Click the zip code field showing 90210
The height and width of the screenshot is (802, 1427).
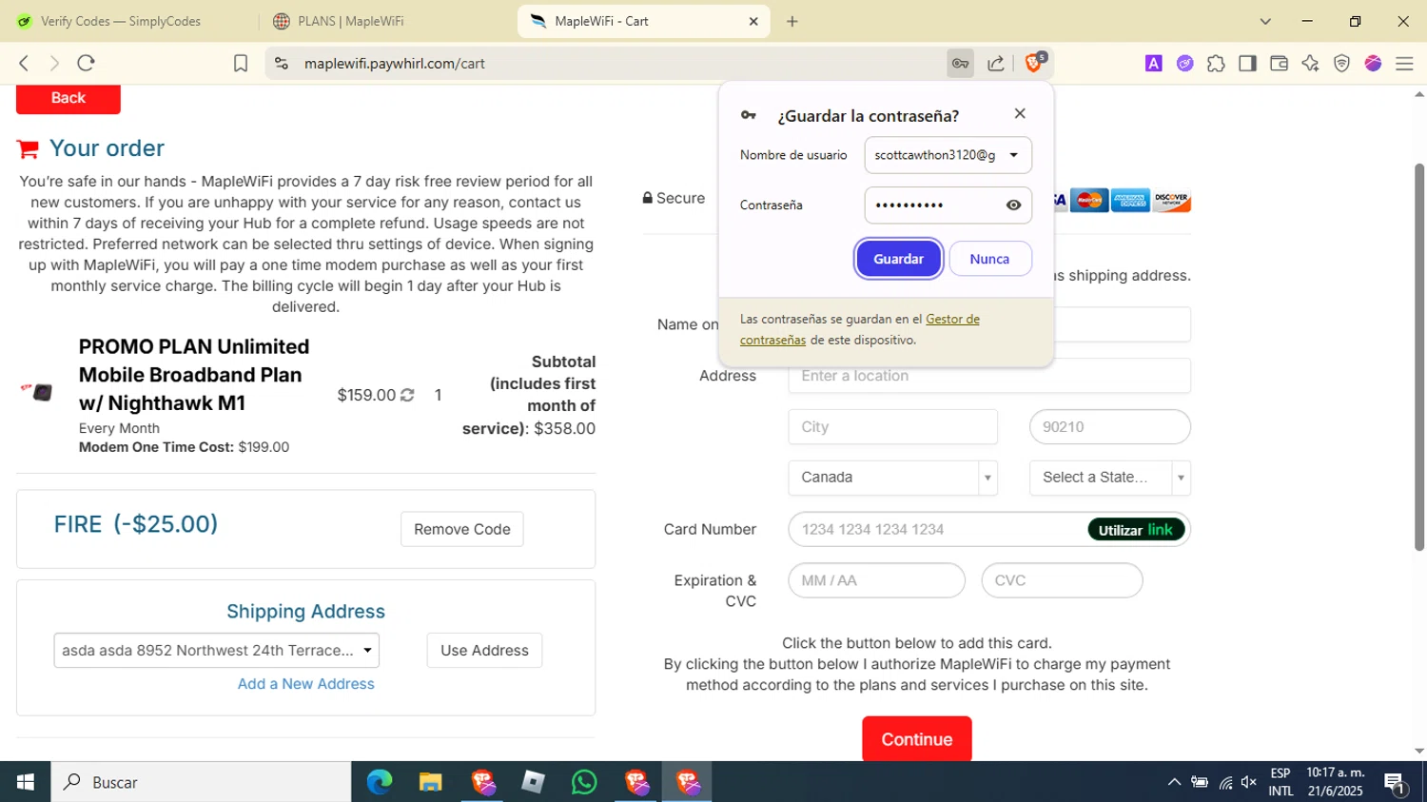click(x=1110, y=427)
